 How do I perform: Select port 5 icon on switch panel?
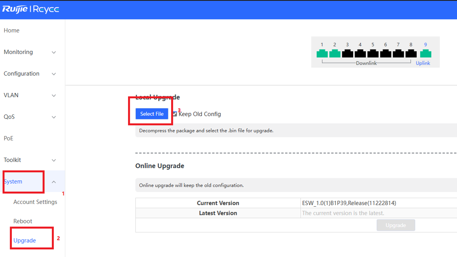pos(373,53)
